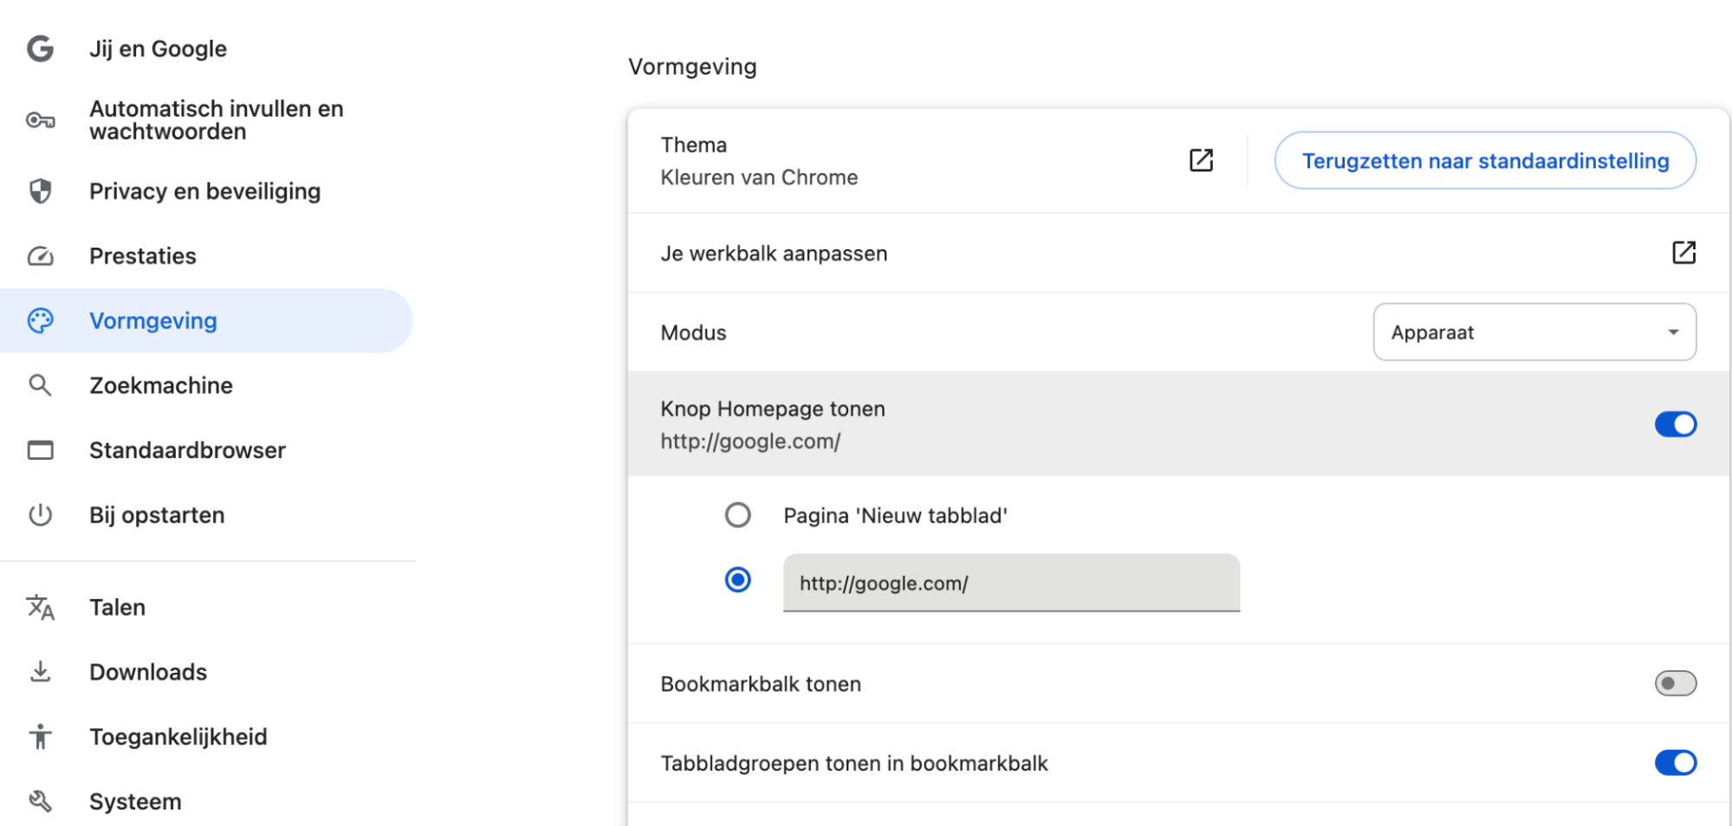Select the Pagina 'Nieuw tabblad' radio button

coord(737,514)
